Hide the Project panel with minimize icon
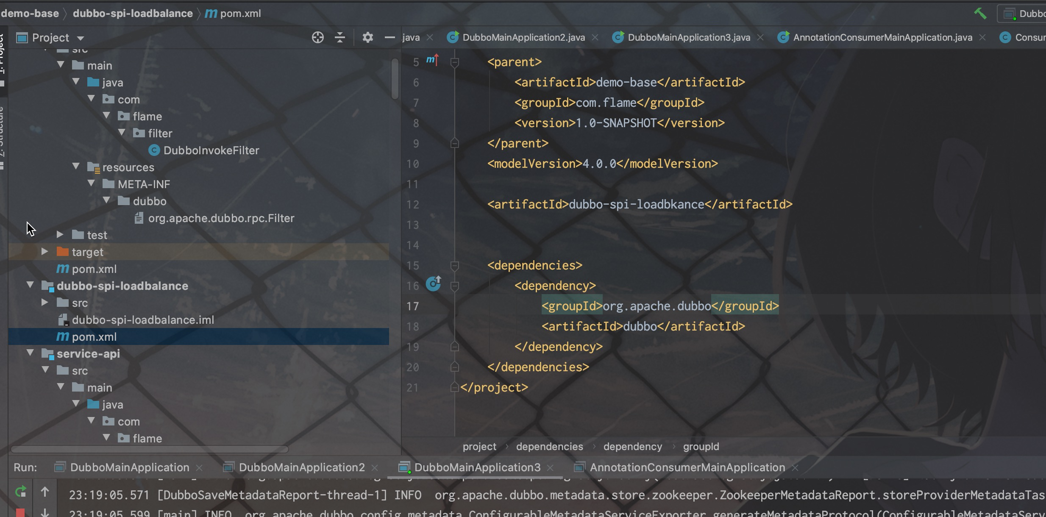The image size is (1046, 517). point(389,38)
